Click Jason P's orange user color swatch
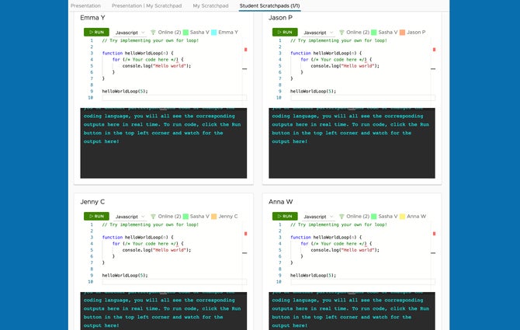The height and width of the screenshot is (330, 520). [402, 32]
